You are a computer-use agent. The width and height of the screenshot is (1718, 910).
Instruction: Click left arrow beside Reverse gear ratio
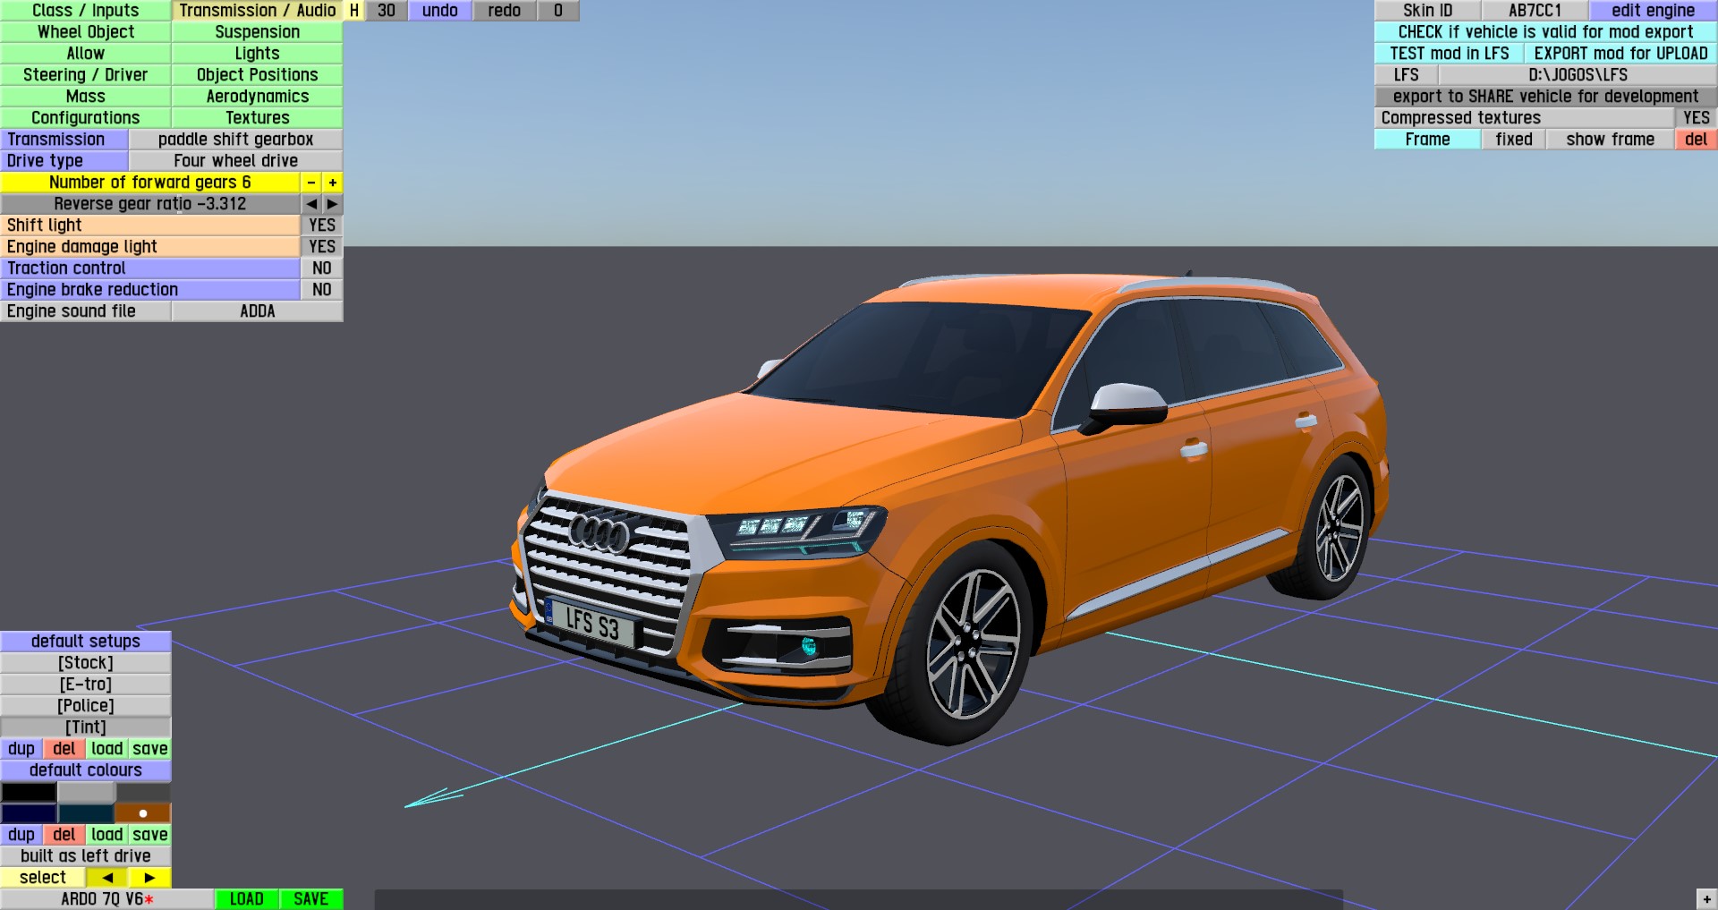(310, 204)
